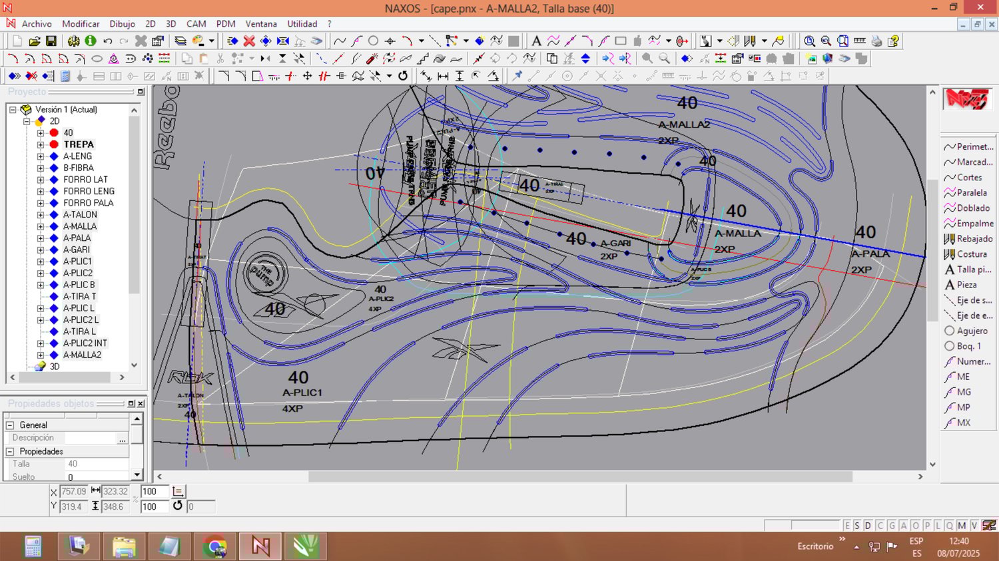Click the canvas horizontal scrollbar

pos(580,476)
